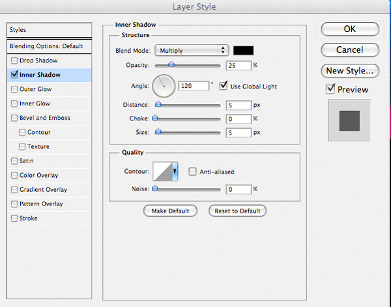Image resolution: width=391 pixels, height=307 pixels.
Task: Open the New Style dialog button
Action: pyautogui.click(x=350, y=71)
